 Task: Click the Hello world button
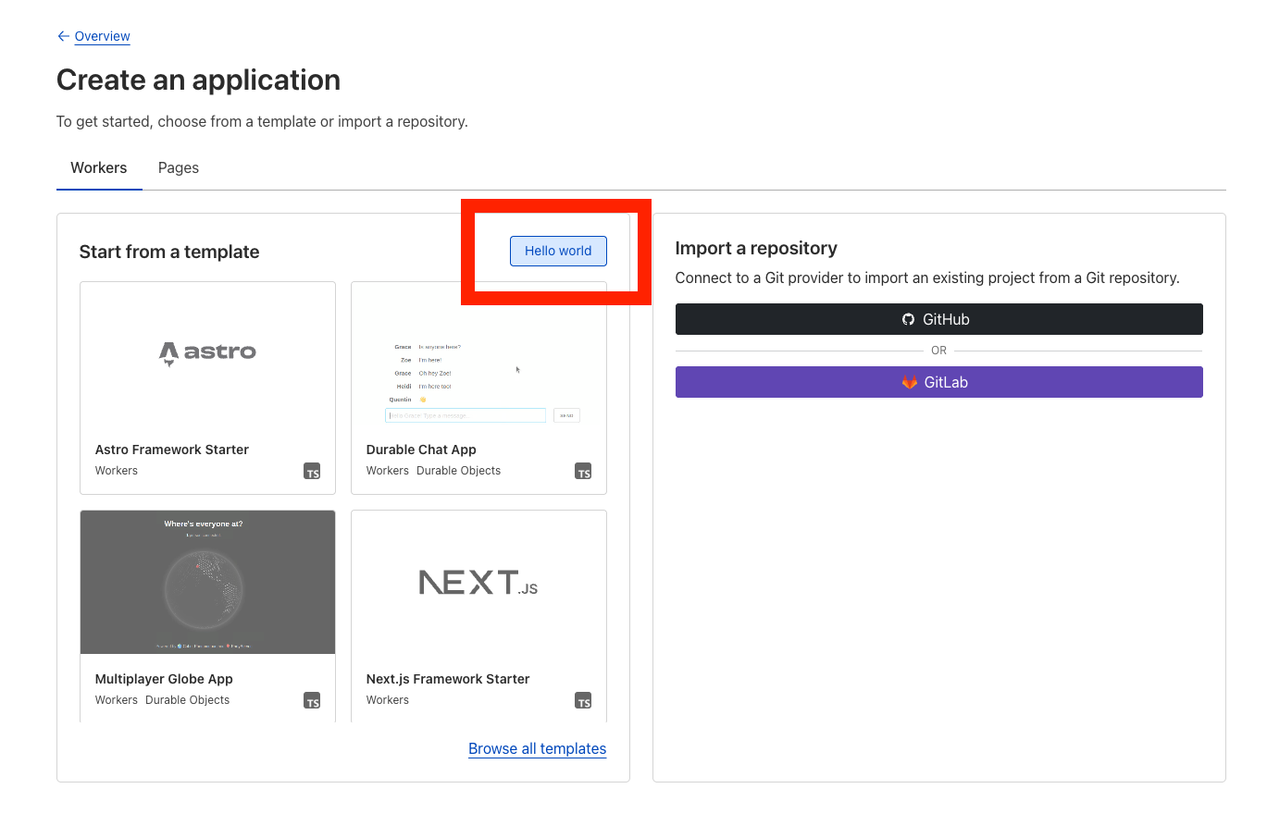pyautogui.click(x=558, y=251)
